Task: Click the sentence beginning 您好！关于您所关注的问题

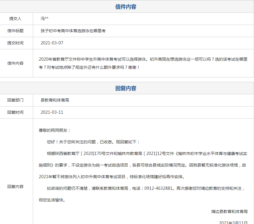Action: tap(93, 142)
